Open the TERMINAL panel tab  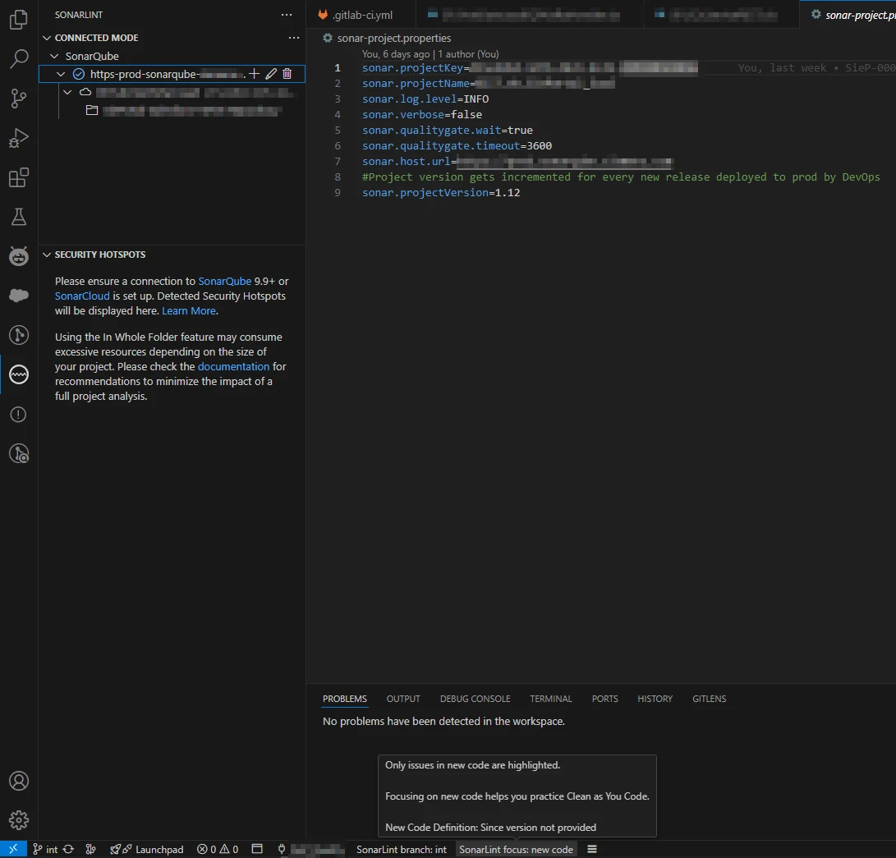[550, 699]
